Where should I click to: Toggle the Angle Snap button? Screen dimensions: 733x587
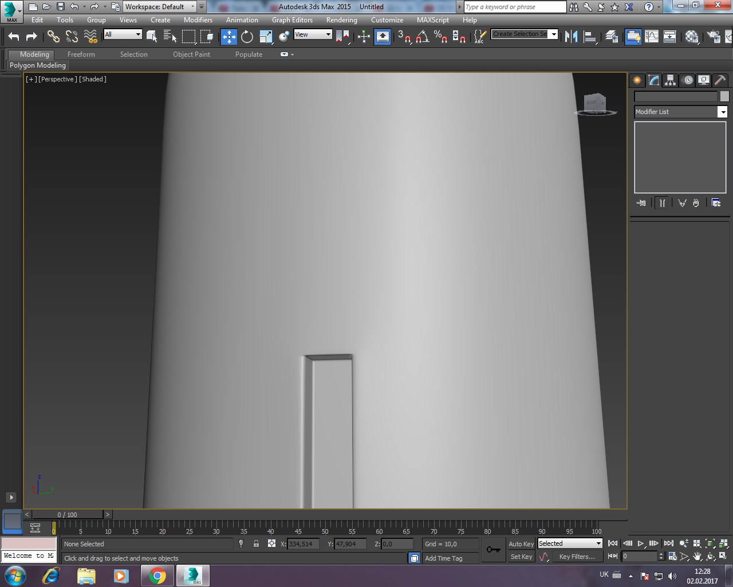pos(423,37)
